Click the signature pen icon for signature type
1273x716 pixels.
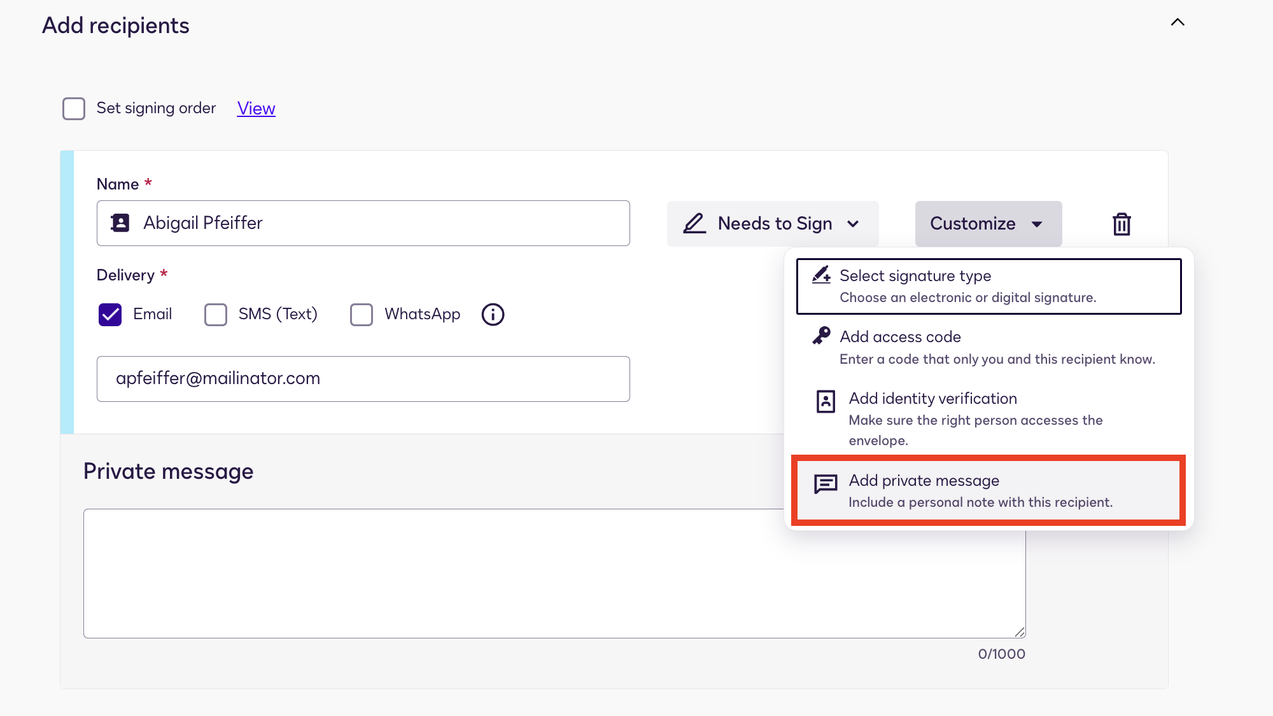(x=822, y=275)
